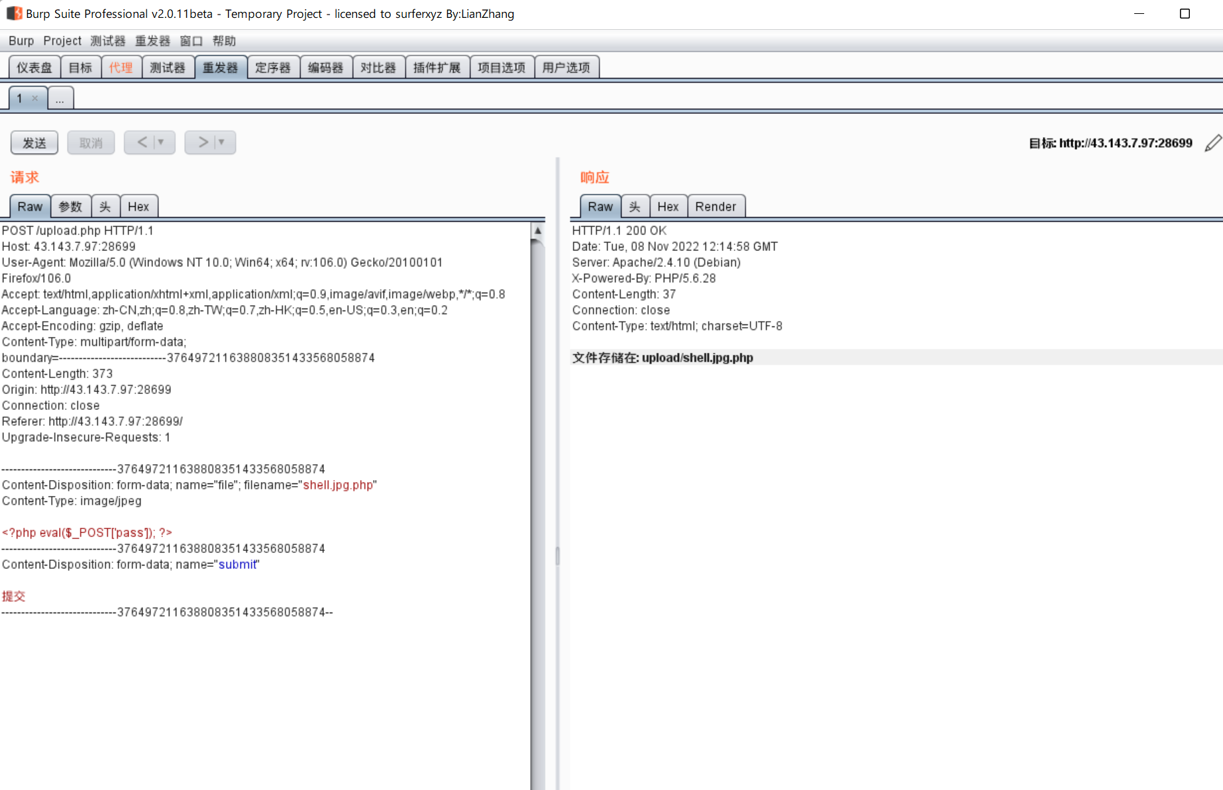Image resolution: width=1223 pixels, height=790 pixels.
Task: Click the Content-Length: 373 header line
Action: coord(57,374)
